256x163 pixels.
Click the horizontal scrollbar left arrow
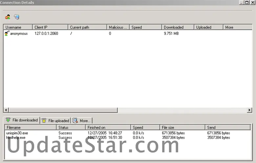6,110
